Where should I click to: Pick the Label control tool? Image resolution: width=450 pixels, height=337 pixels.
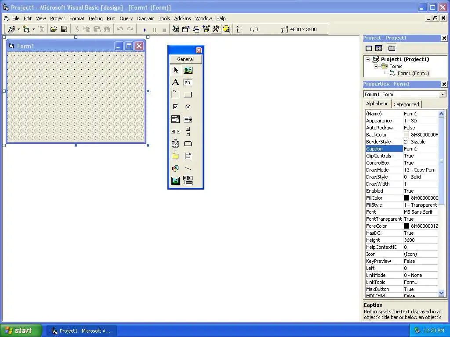176,82
